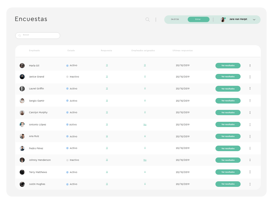Open row options for Justin Hughes
Image resolution: width=273 pixels, height=204 pixels.
coord(250,184)
